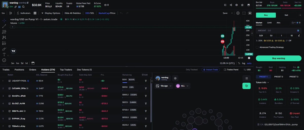
Task: Open the 13s ago time dropdown
Action: (164, 86)
